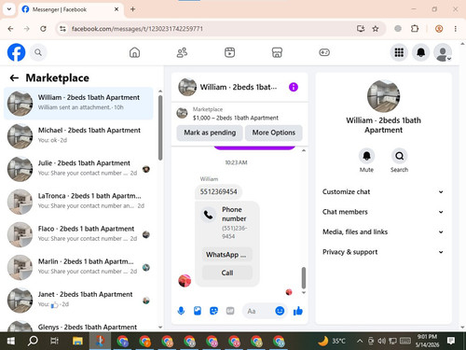466x350 pixels.
Task: Mark the listing as pending
Action: (210, 133)
